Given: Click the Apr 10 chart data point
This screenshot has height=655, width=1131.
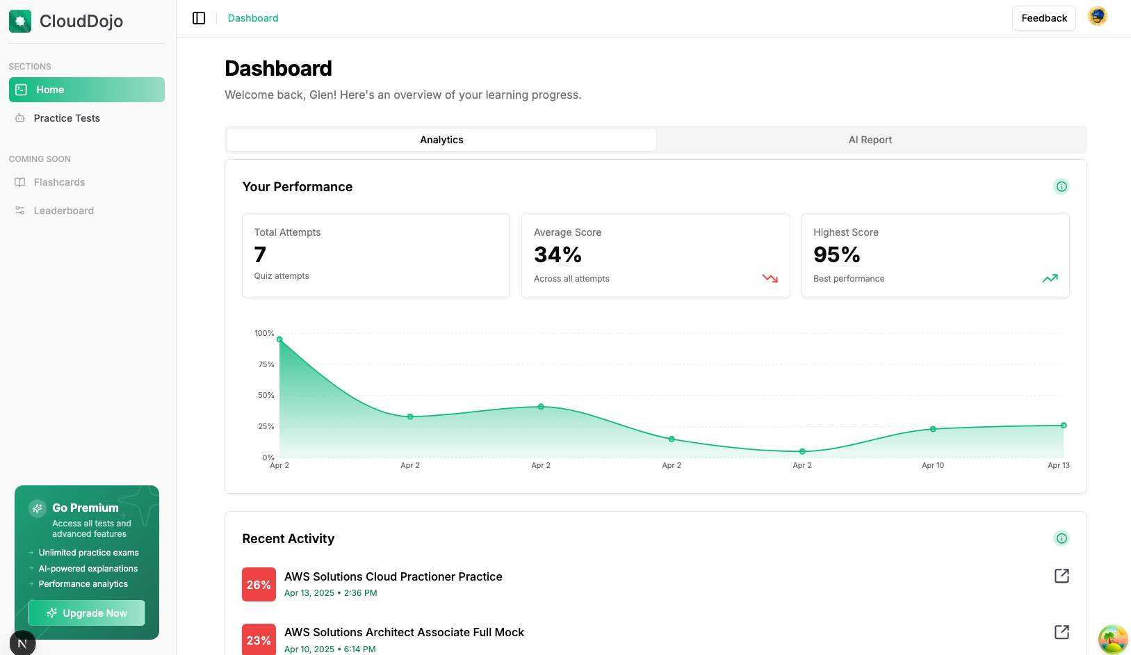Looking at the screenshot, I should tap(933, 429).
